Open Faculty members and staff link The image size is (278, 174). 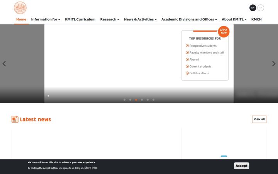[207, 53]
